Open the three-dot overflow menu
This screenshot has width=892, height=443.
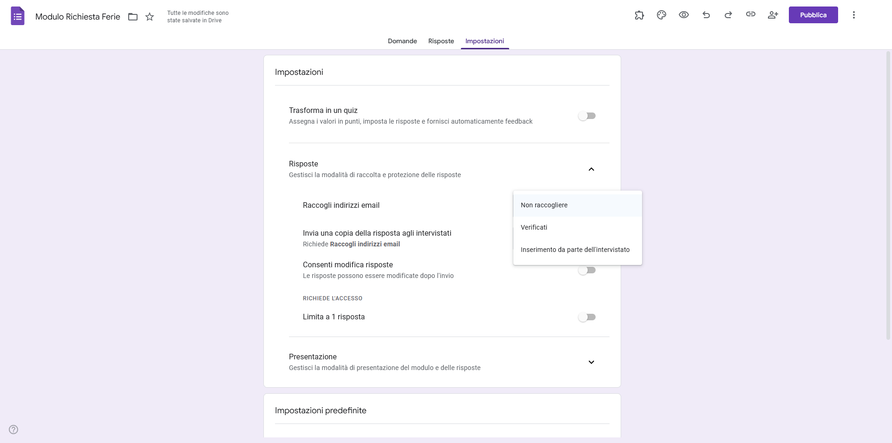point(854,15)
